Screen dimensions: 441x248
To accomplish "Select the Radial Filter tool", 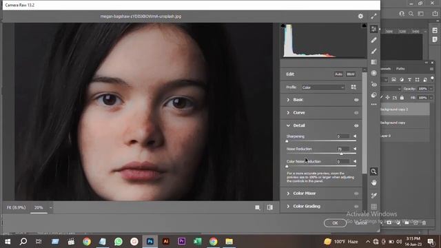I will click(373, 73).
